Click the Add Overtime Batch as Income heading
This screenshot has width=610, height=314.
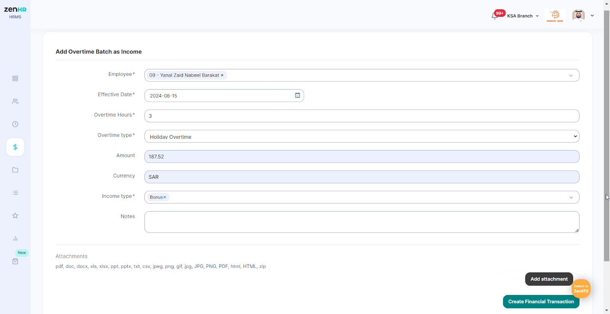(99, 52)
